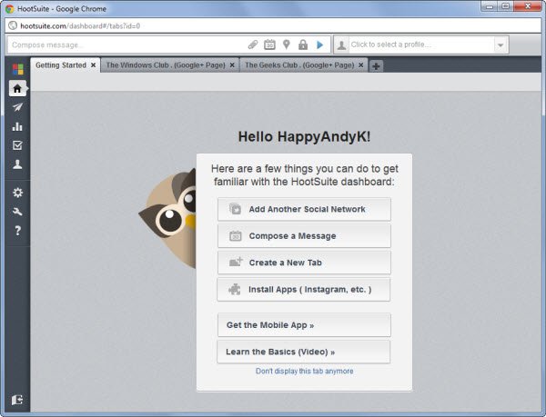Open the Settings gear icon in sidebar
This screenshot has height=417, width=546.
click(x=17, y=193)
